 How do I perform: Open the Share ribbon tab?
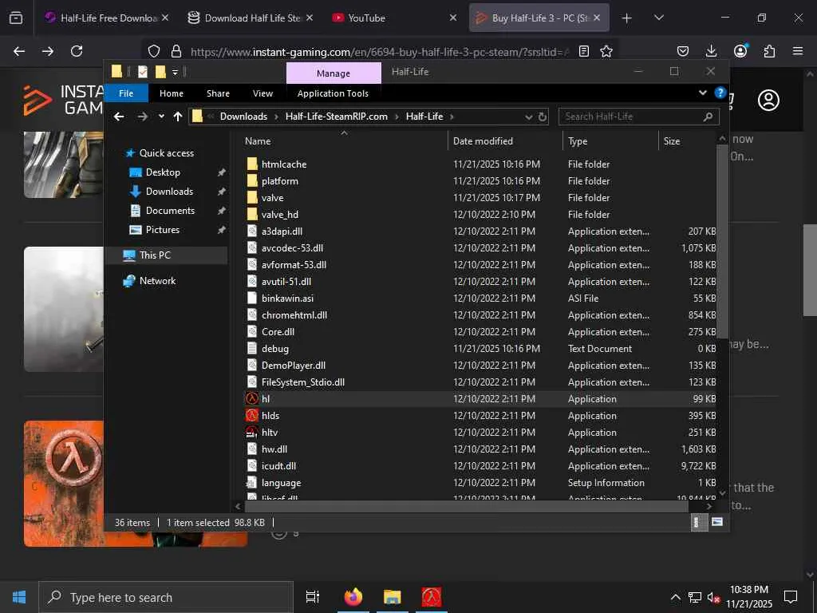pyautogui.click(x=218, y=93)
